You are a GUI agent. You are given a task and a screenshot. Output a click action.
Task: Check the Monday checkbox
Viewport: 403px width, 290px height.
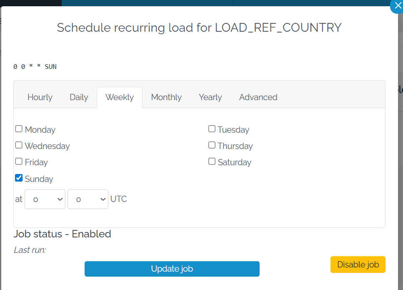pyautogui.click(x=19, y=129)
